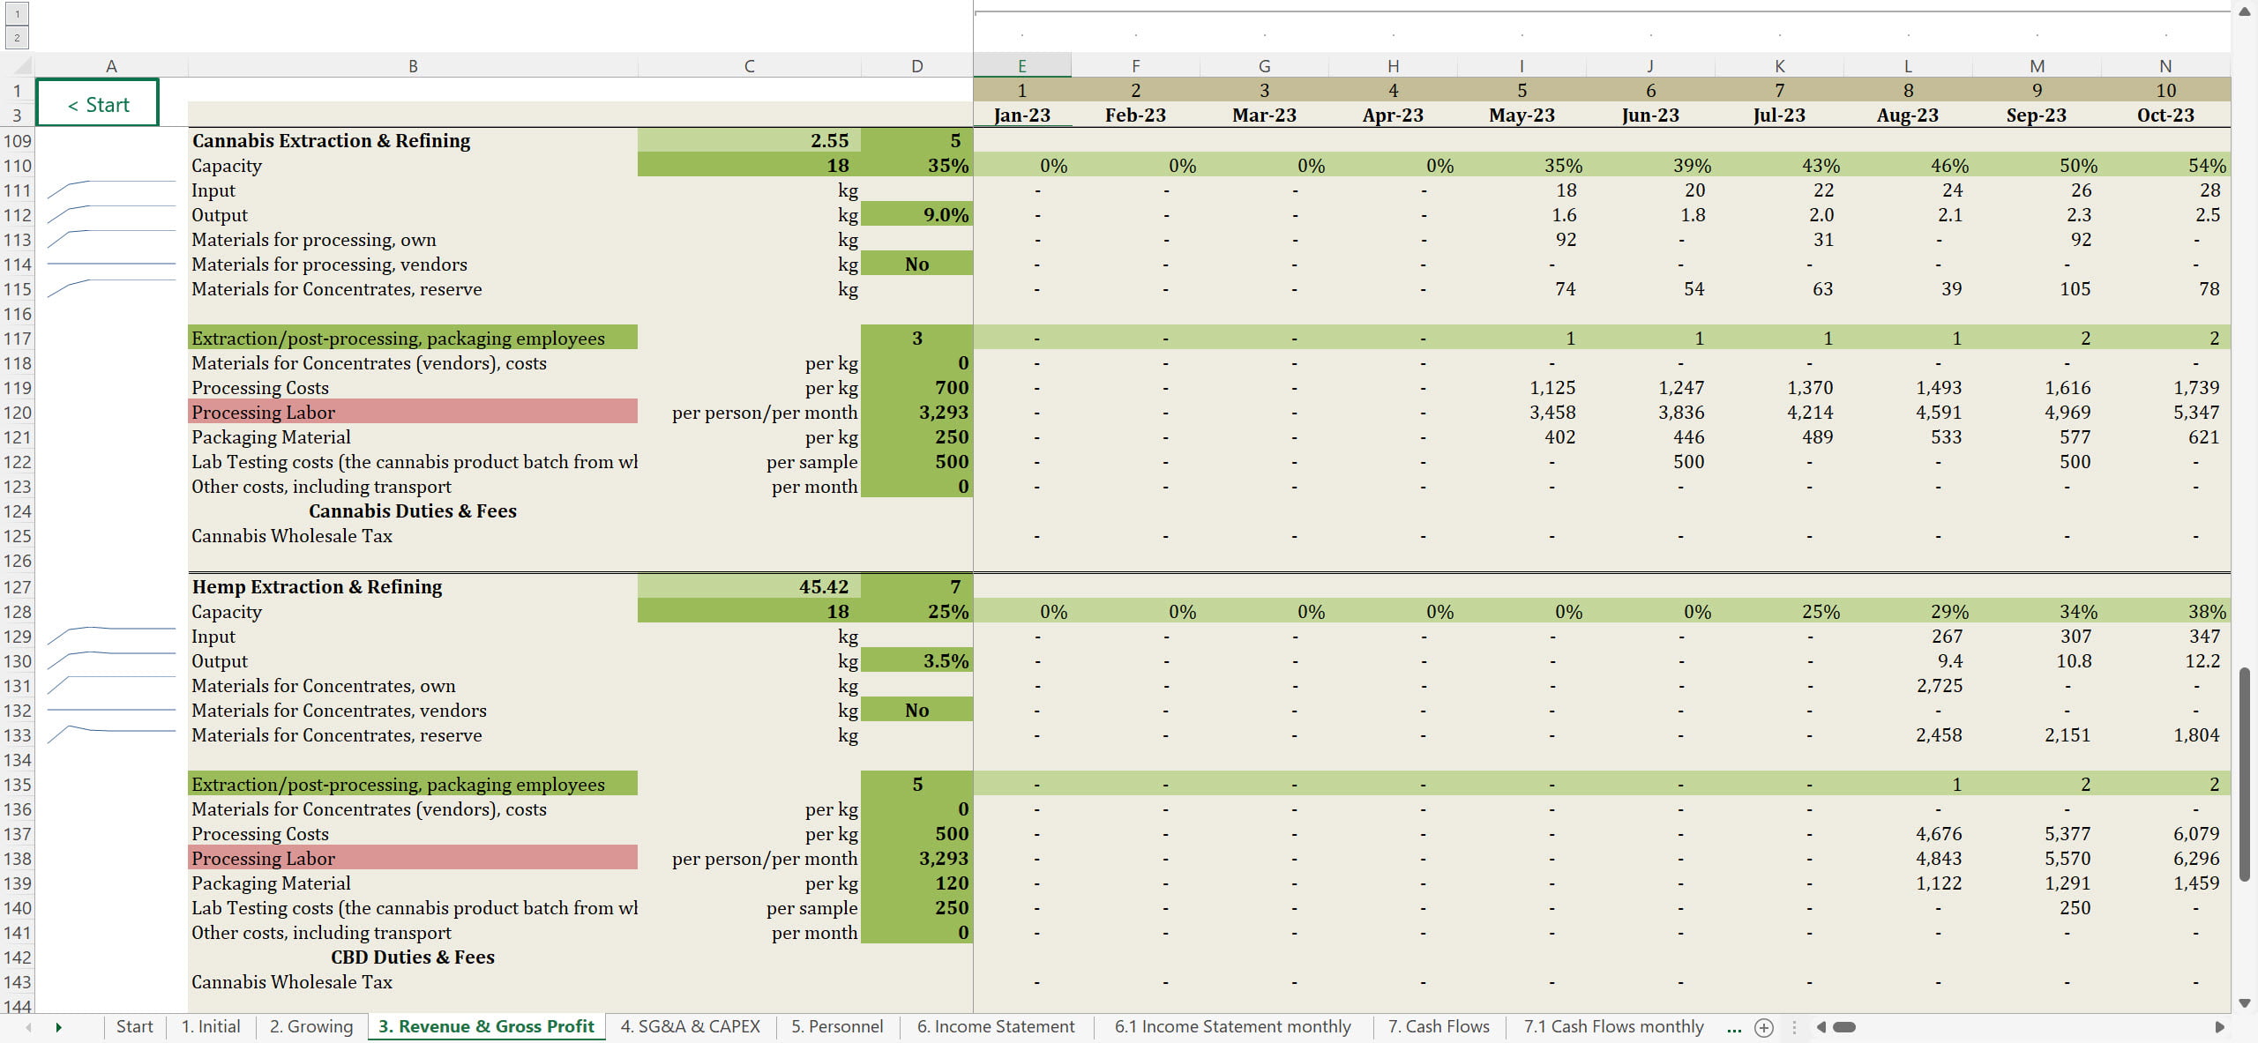Click the horizontal scroll left arrow
This screenshot has height=1043, width=2258.
pyautogui.click(x=1821, y=1027)
